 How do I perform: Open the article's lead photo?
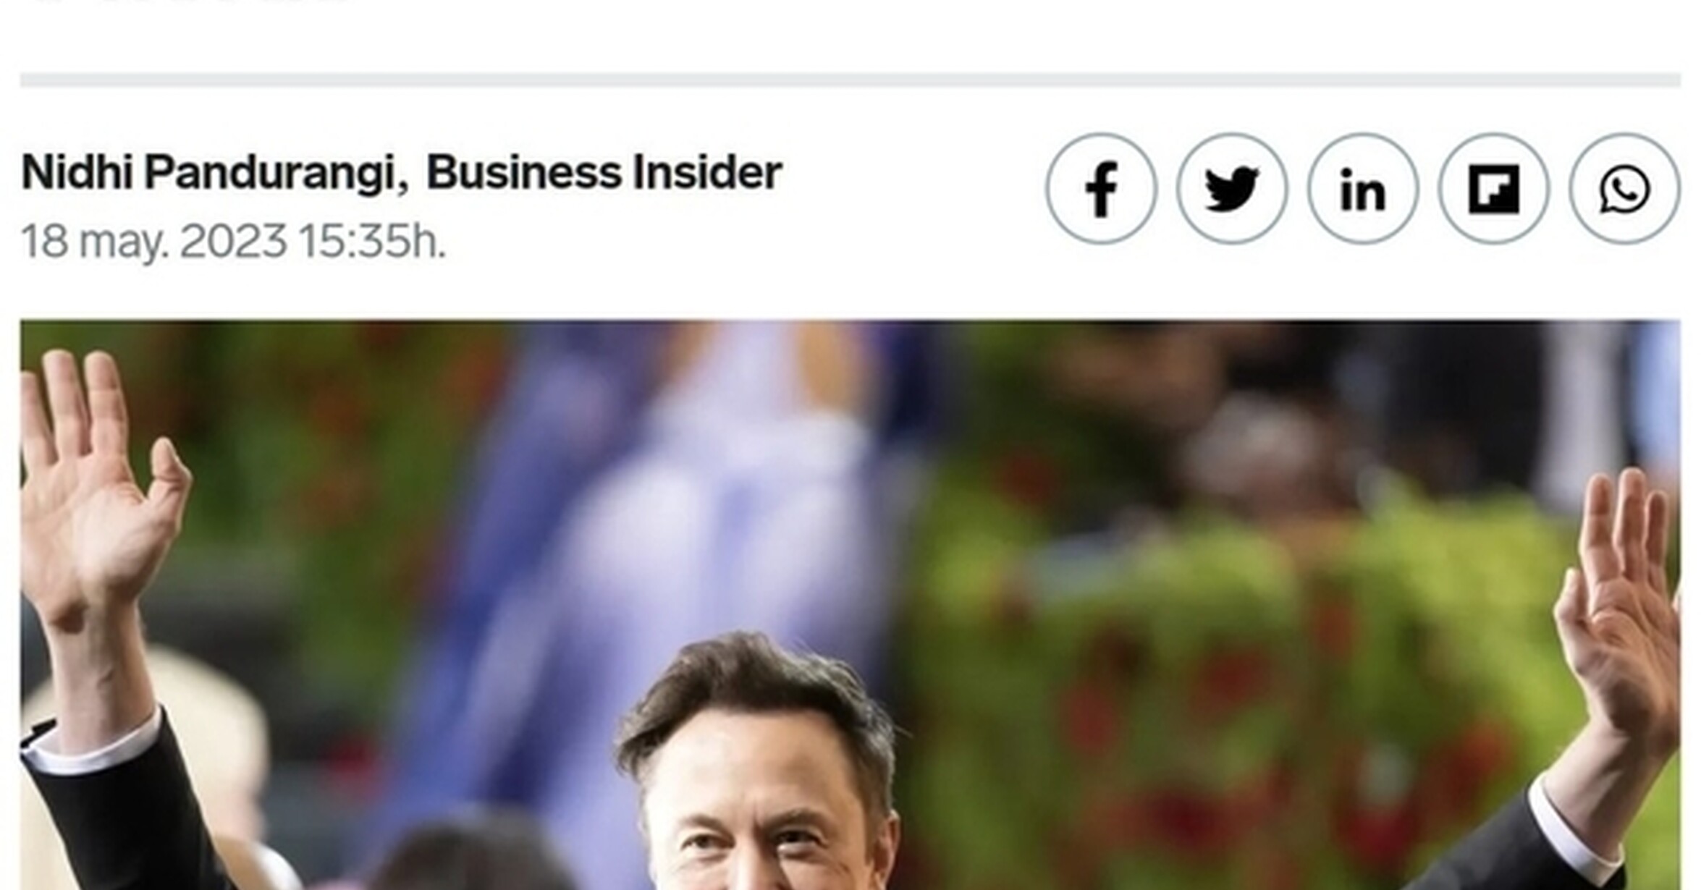[850, 605]
